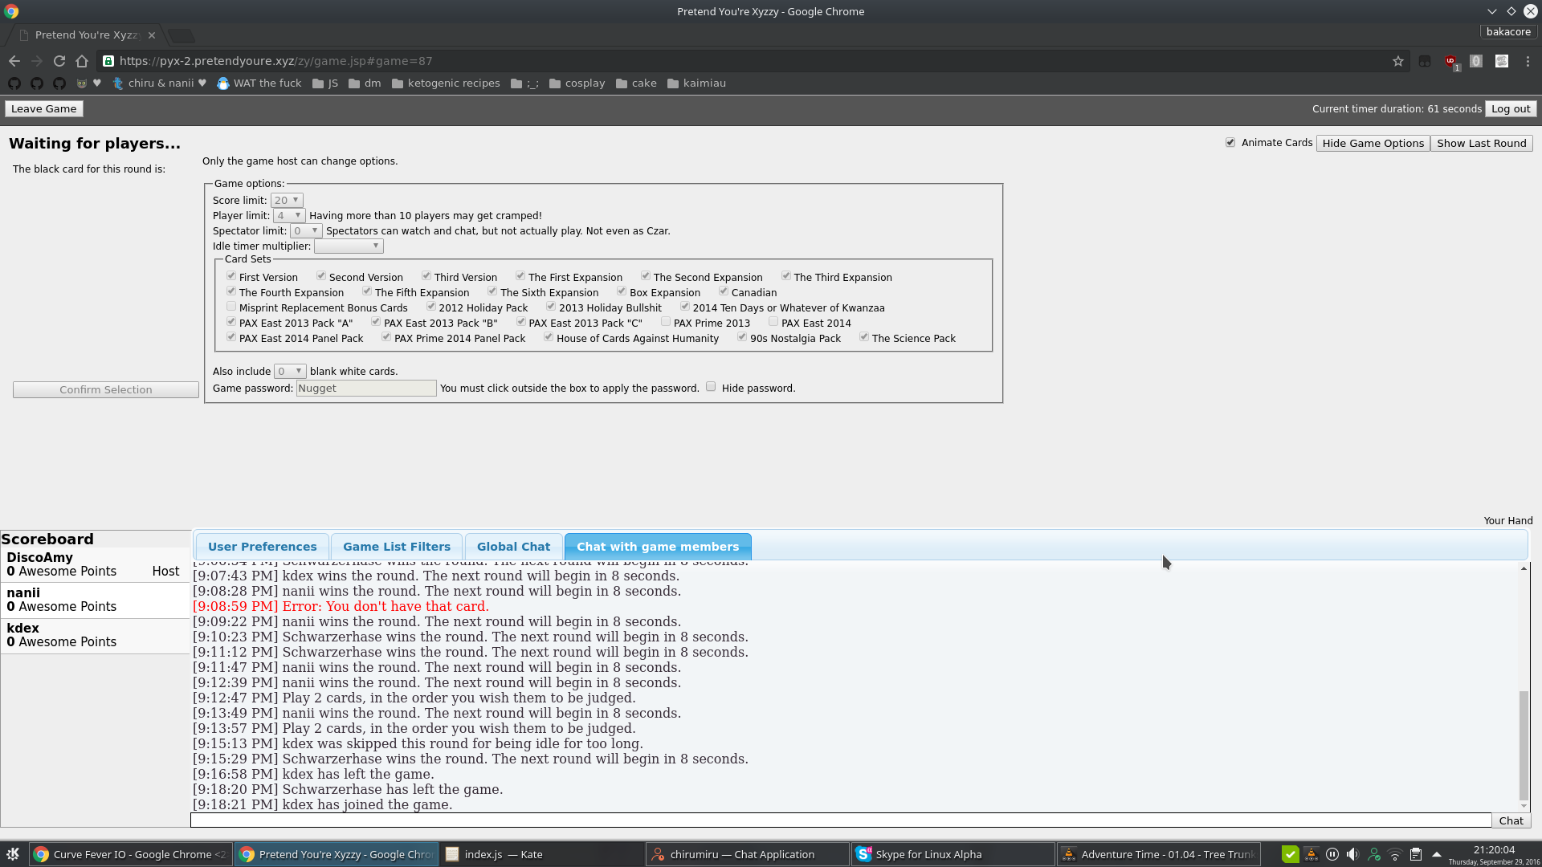Open Chrome's three-dot menu
Viewport: 1542px width, 867px height.
[1528, 61]
